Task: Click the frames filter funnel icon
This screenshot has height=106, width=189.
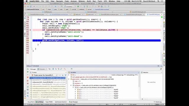Action: click(x=66, y=75)
